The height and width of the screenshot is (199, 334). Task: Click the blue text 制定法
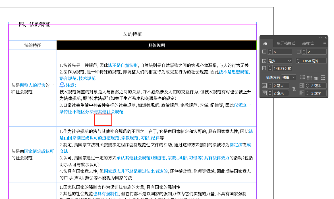click(x=236, y=145)
